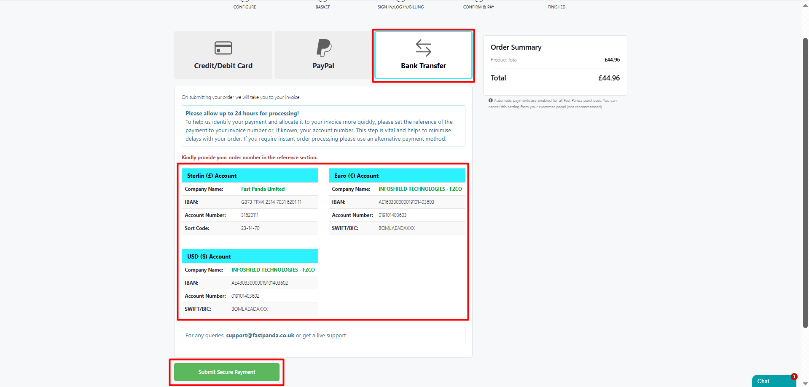Go to the CONFIRM & PAY step

click(478, 7)
